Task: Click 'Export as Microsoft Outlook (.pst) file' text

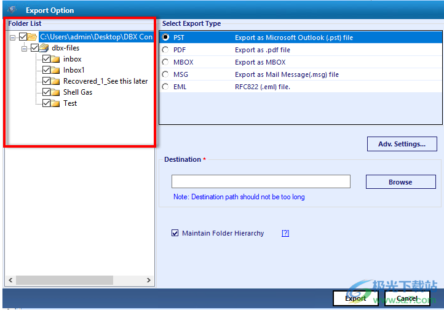Action: (x=294, y=38)
